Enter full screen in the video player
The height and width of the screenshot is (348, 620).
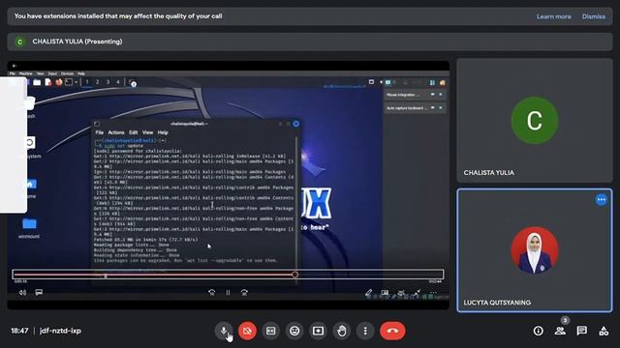pos(418,292)
